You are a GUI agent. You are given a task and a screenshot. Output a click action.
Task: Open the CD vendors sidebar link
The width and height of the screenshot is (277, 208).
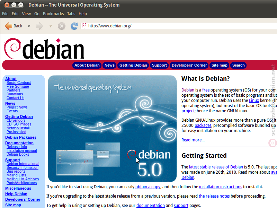coord(16,120)
